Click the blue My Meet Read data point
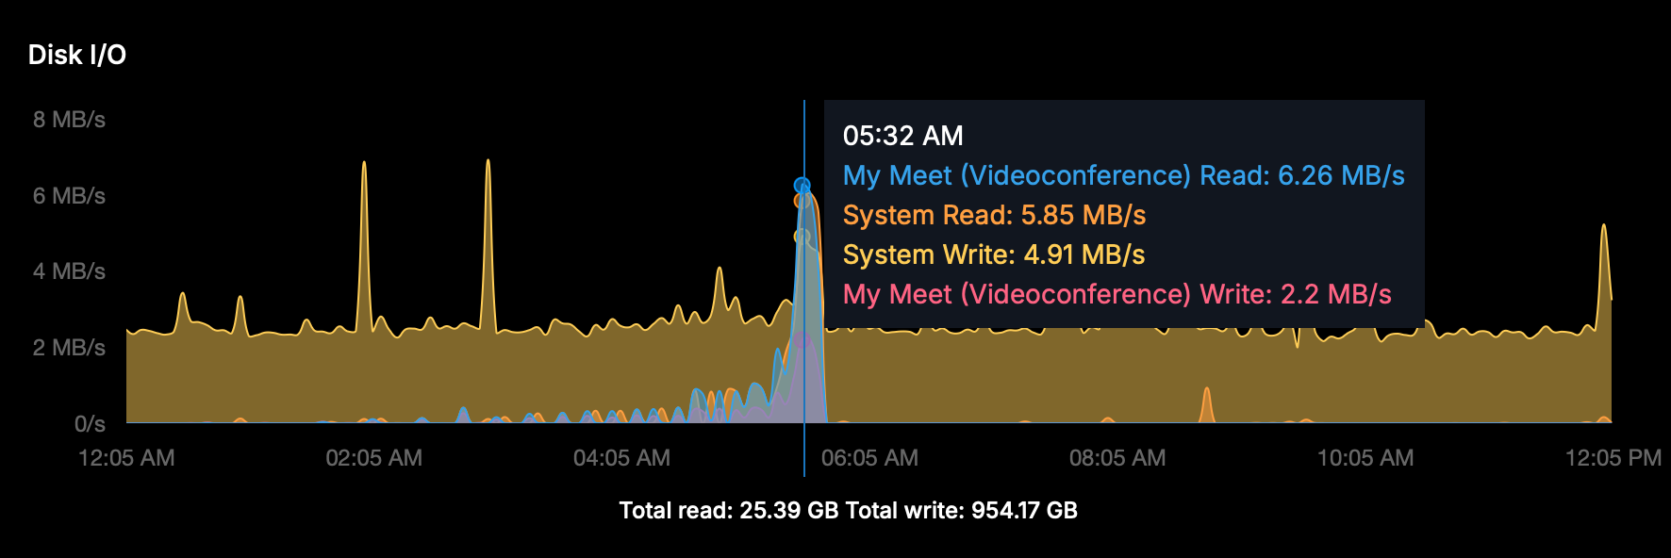Image resolution: width=1671 pixels, height=558 pixels. tap(802, 186)
